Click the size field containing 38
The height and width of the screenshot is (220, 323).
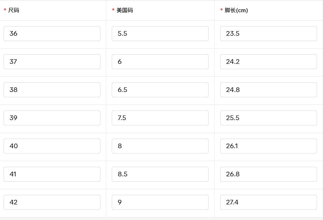click(x=52, y=90)
